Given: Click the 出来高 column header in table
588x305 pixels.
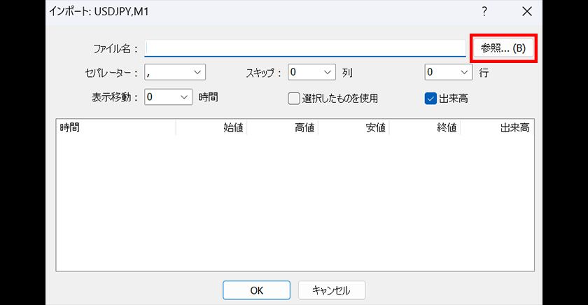Looking at the screenshot, I should point(498,127).
